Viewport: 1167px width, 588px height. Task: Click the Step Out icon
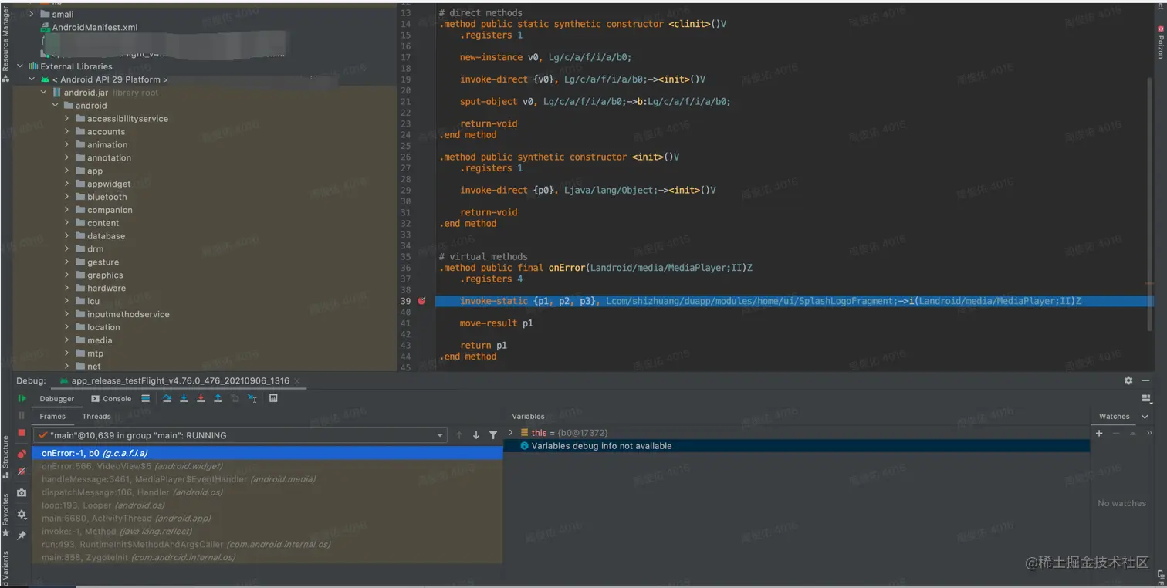(218, 398)
